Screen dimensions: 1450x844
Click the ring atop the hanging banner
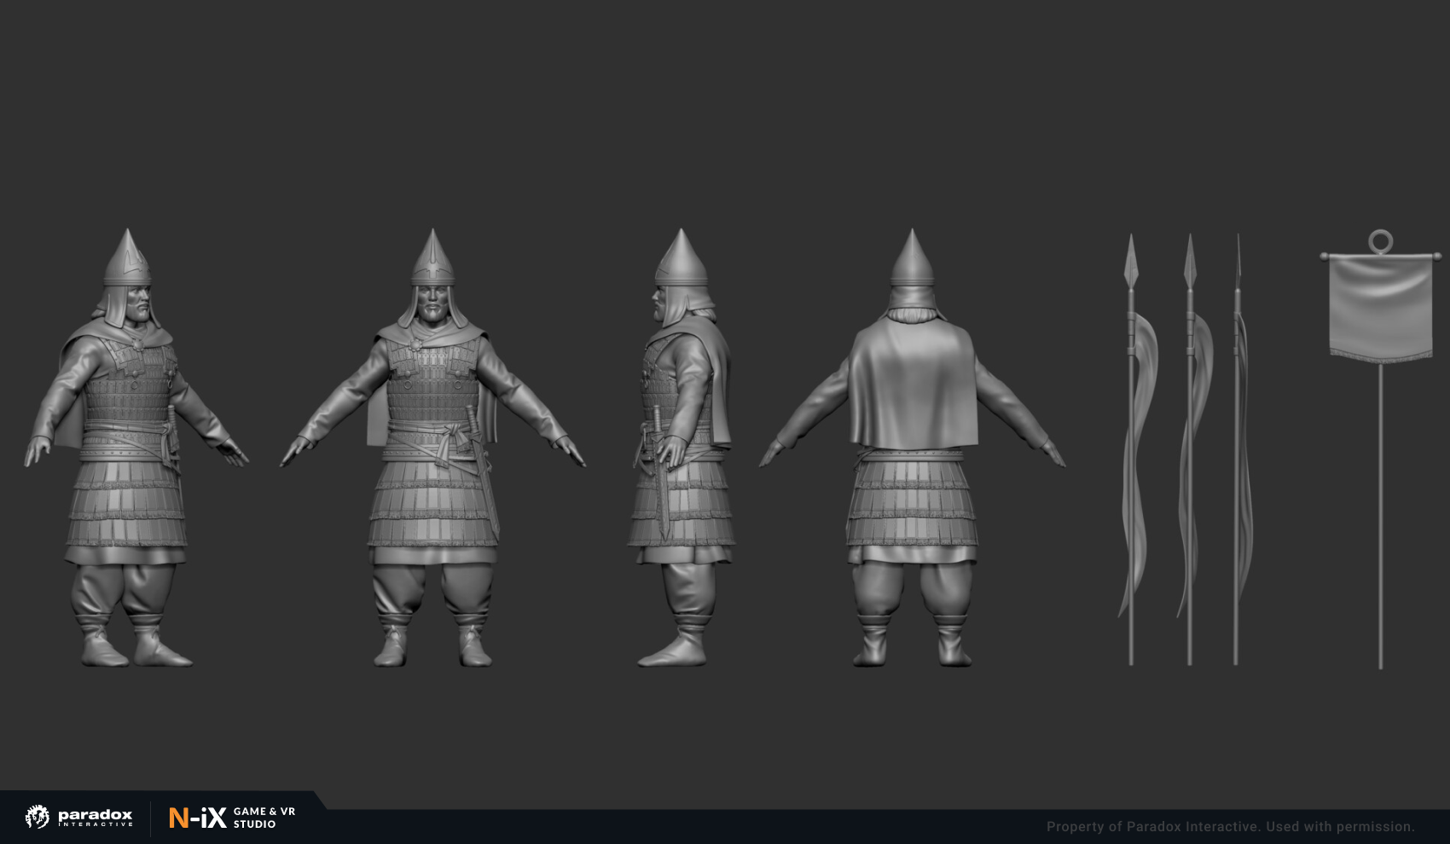1380,242
